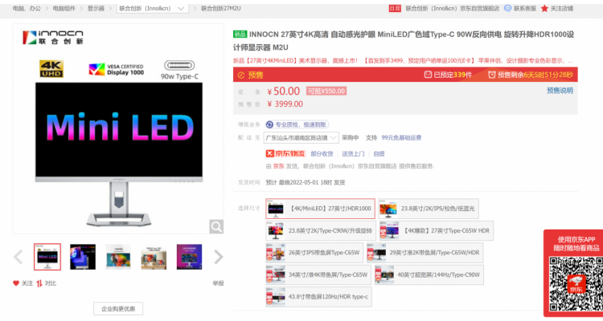Click the 对比 compare icon
Screen dimensions: 603x321
point(39,283)
